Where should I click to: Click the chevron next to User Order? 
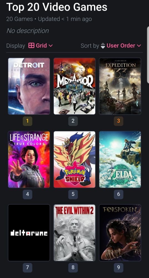(x=139, y=46)
